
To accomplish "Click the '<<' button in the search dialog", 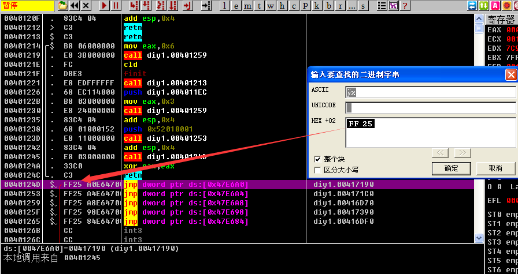I will click(441, 153).
